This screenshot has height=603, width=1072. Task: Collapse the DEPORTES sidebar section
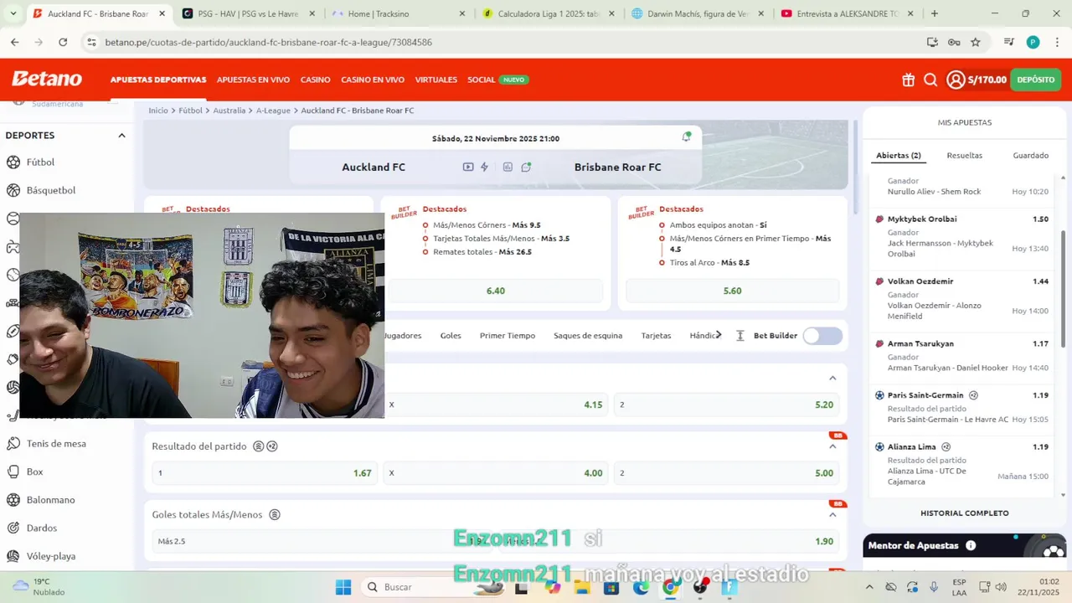point(121,136)
